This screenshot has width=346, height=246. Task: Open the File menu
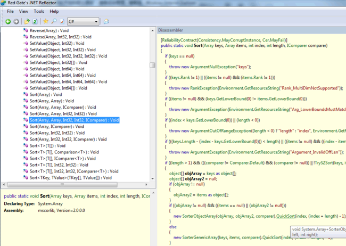tap(10, 11)
